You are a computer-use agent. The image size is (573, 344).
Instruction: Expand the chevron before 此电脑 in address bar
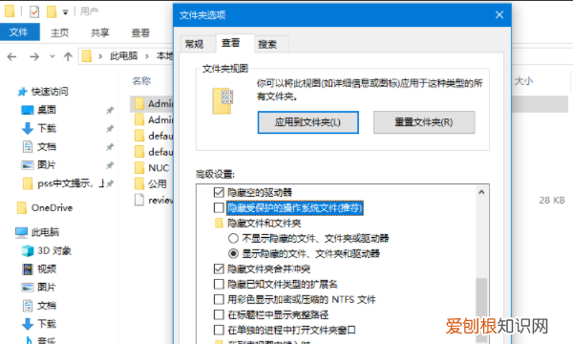[100, 56]
